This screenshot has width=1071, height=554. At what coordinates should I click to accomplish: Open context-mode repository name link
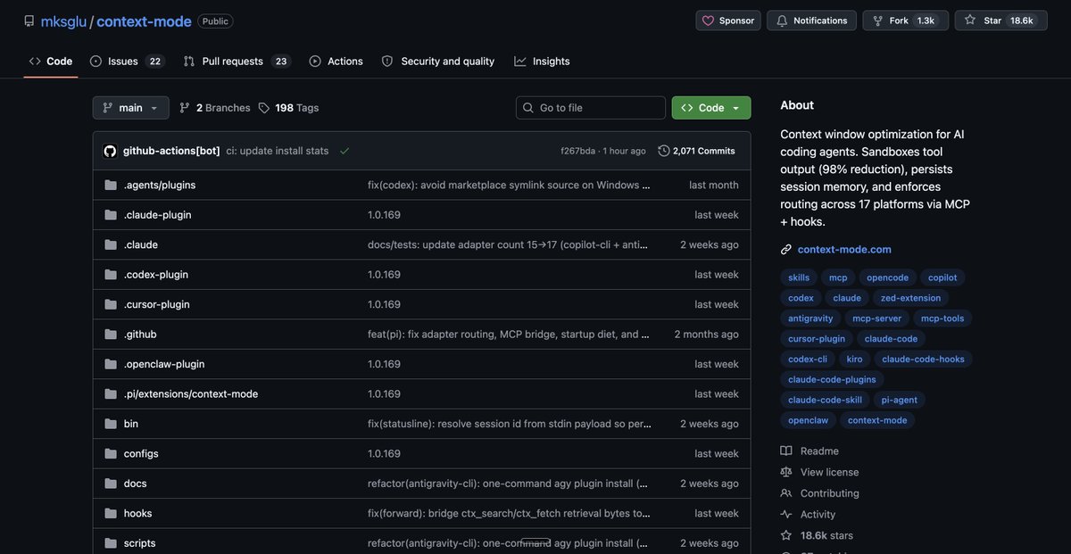pyautogui.click(x=144, y=21)
